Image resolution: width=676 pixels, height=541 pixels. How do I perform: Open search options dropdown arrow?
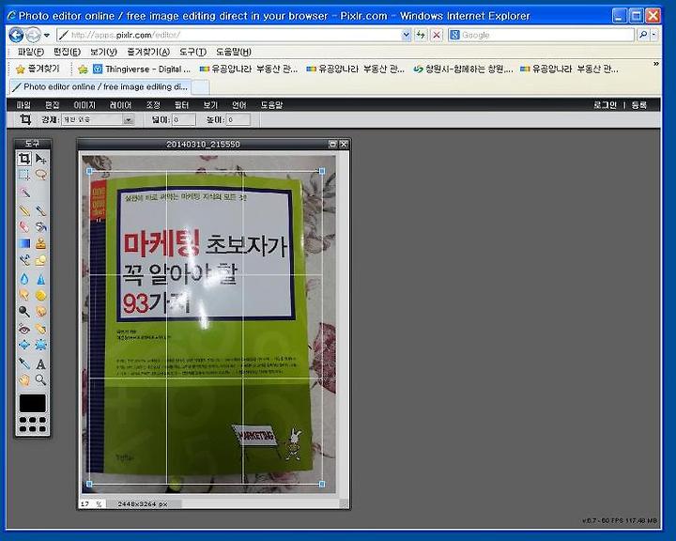654,35
